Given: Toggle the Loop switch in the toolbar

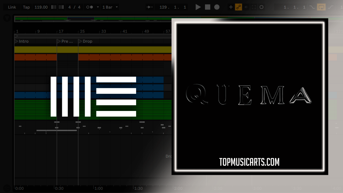Looking at the screenshot, I should pos(321,7).
